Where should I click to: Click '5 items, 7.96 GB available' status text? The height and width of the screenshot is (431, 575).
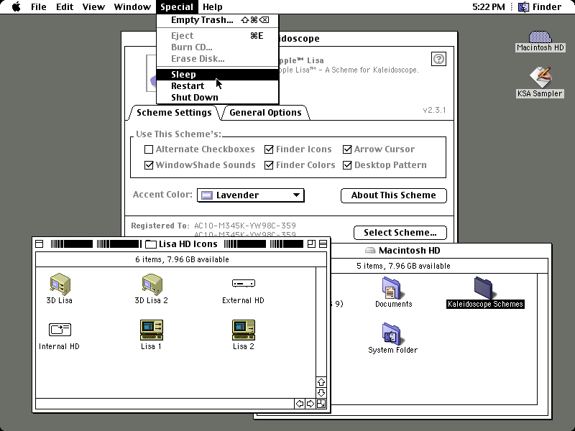coord(403,266)
